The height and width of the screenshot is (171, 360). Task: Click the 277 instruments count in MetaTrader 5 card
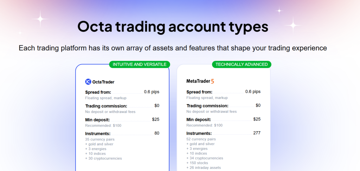[x=257, y=133]
